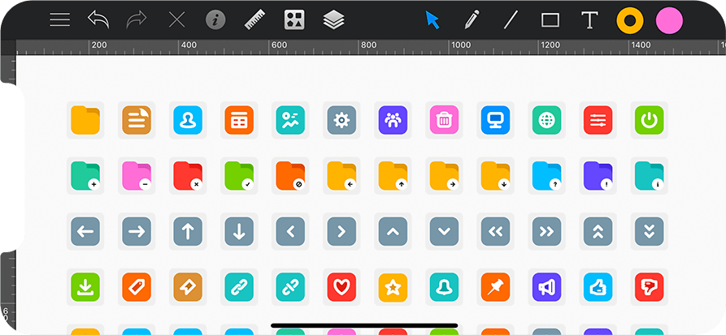Image resolution: width=726 pixels, height=335 pixels.
Task: Select the blue thumbs up icon
Action: (x=598, y=287)
